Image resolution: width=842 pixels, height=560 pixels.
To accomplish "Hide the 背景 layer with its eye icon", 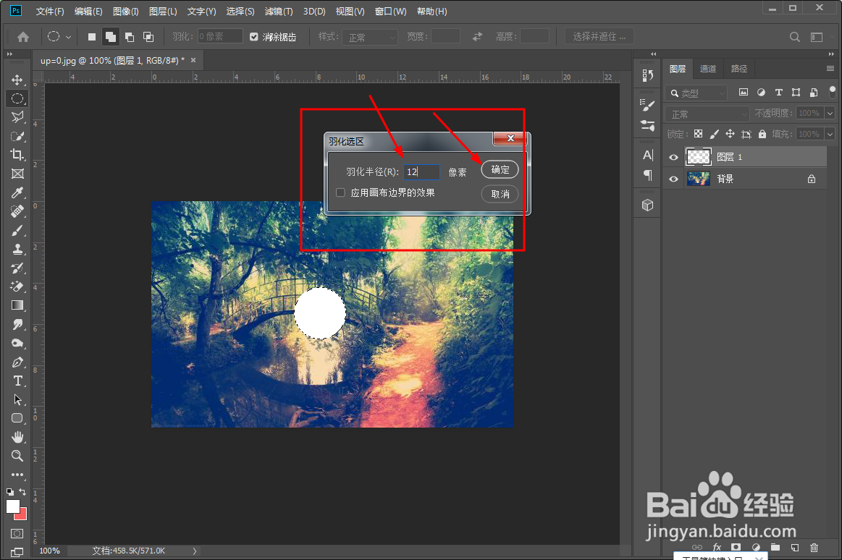I will 673,179.
